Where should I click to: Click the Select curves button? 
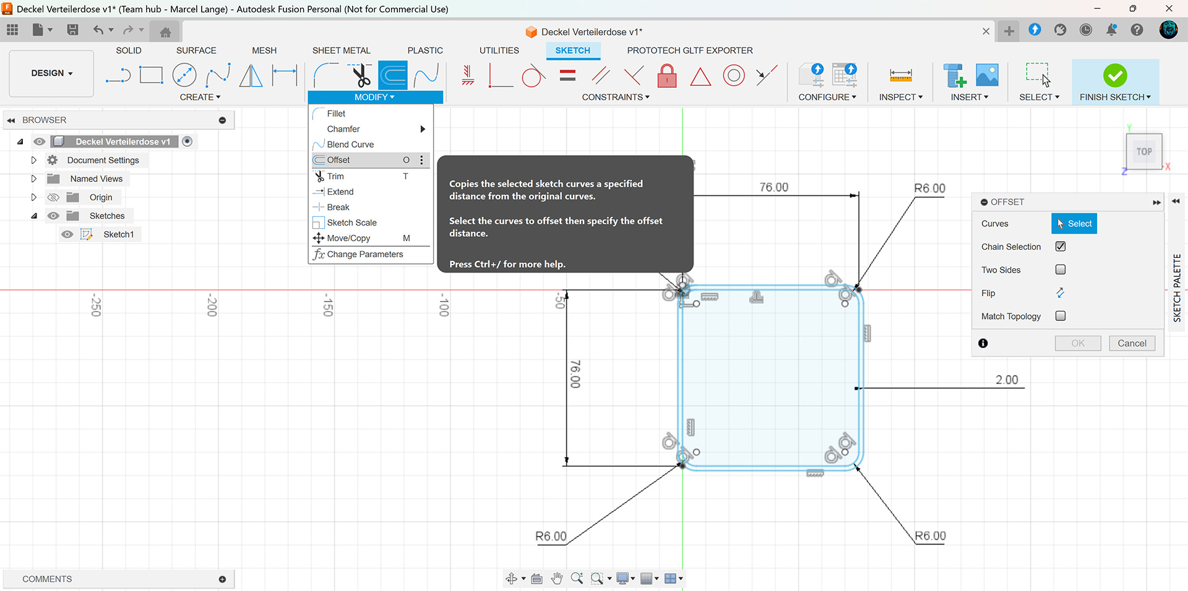1074,223
